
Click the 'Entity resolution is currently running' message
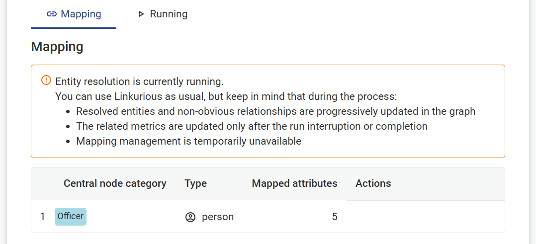(x=139, y=81)
